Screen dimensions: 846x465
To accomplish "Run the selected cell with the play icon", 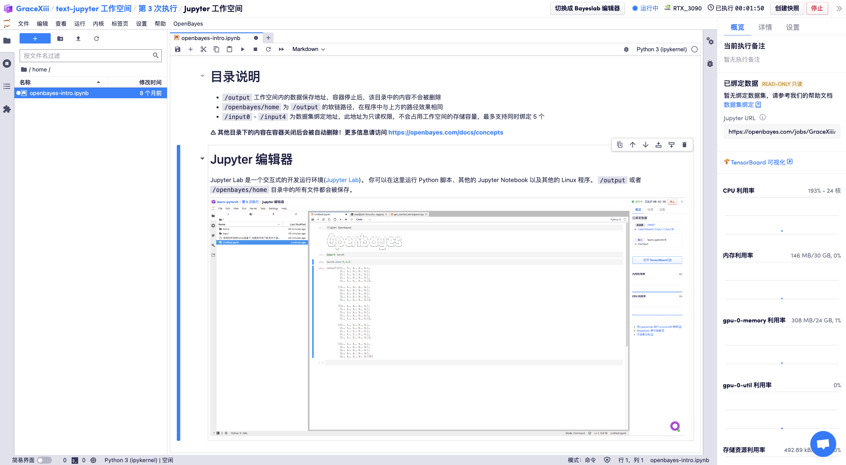I will [242, 49].
